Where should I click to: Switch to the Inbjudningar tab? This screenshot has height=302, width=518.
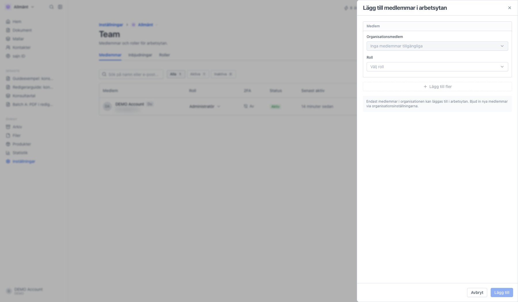click(140, 55)
